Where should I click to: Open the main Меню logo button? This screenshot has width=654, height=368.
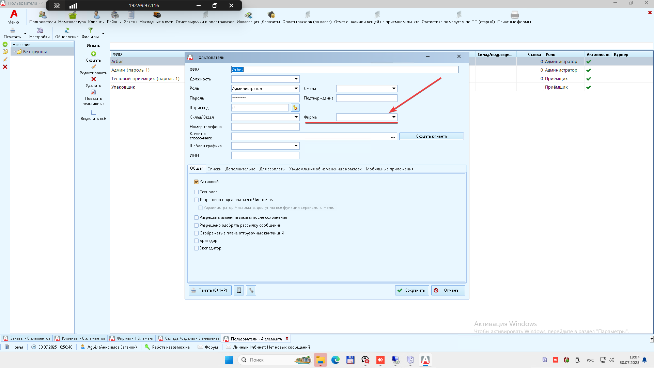(x=14, y=16)
